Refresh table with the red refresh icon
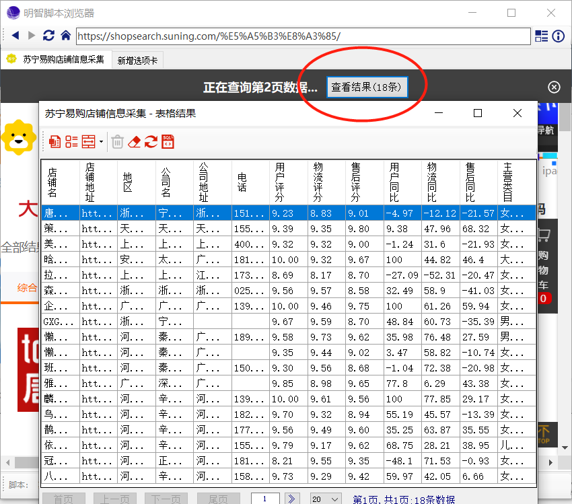Image resolution: width=572 pixels, height=504 pixels. click(x=151, y=141)
